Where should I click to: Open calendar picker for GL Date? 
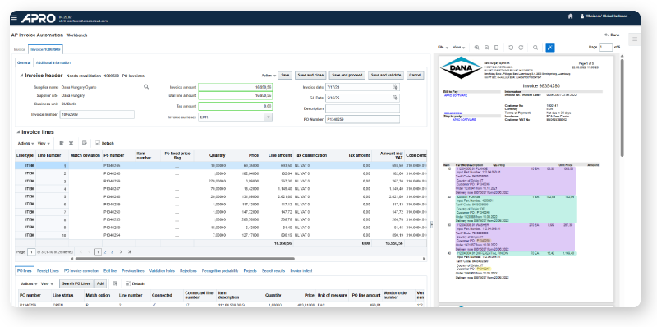click(395, 98)
